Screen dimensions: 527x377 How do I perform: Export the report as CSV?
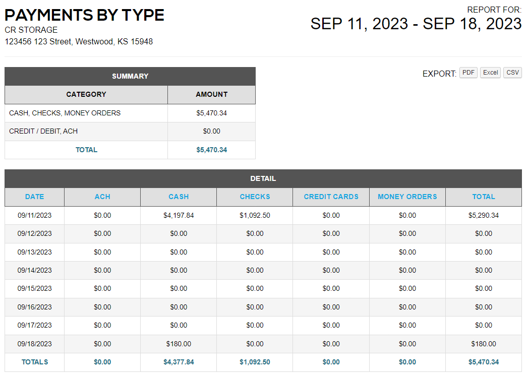pos(512,73)
